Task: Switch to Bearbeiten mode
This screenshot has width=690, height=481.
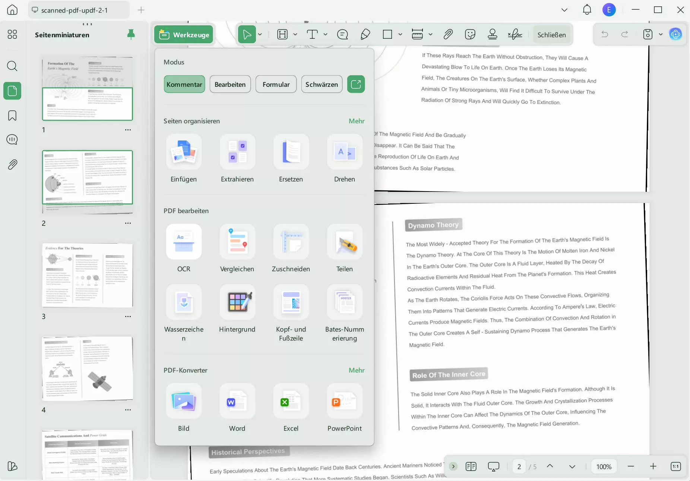Action: pos(230,84)
